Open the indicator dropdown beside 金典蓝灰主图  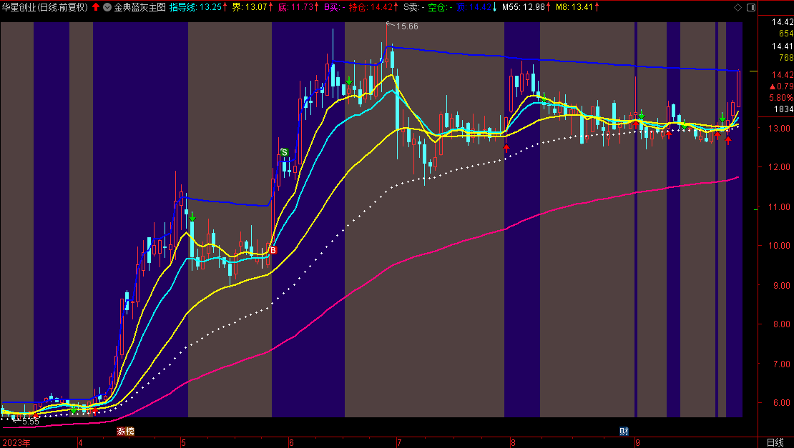[107, 7]
